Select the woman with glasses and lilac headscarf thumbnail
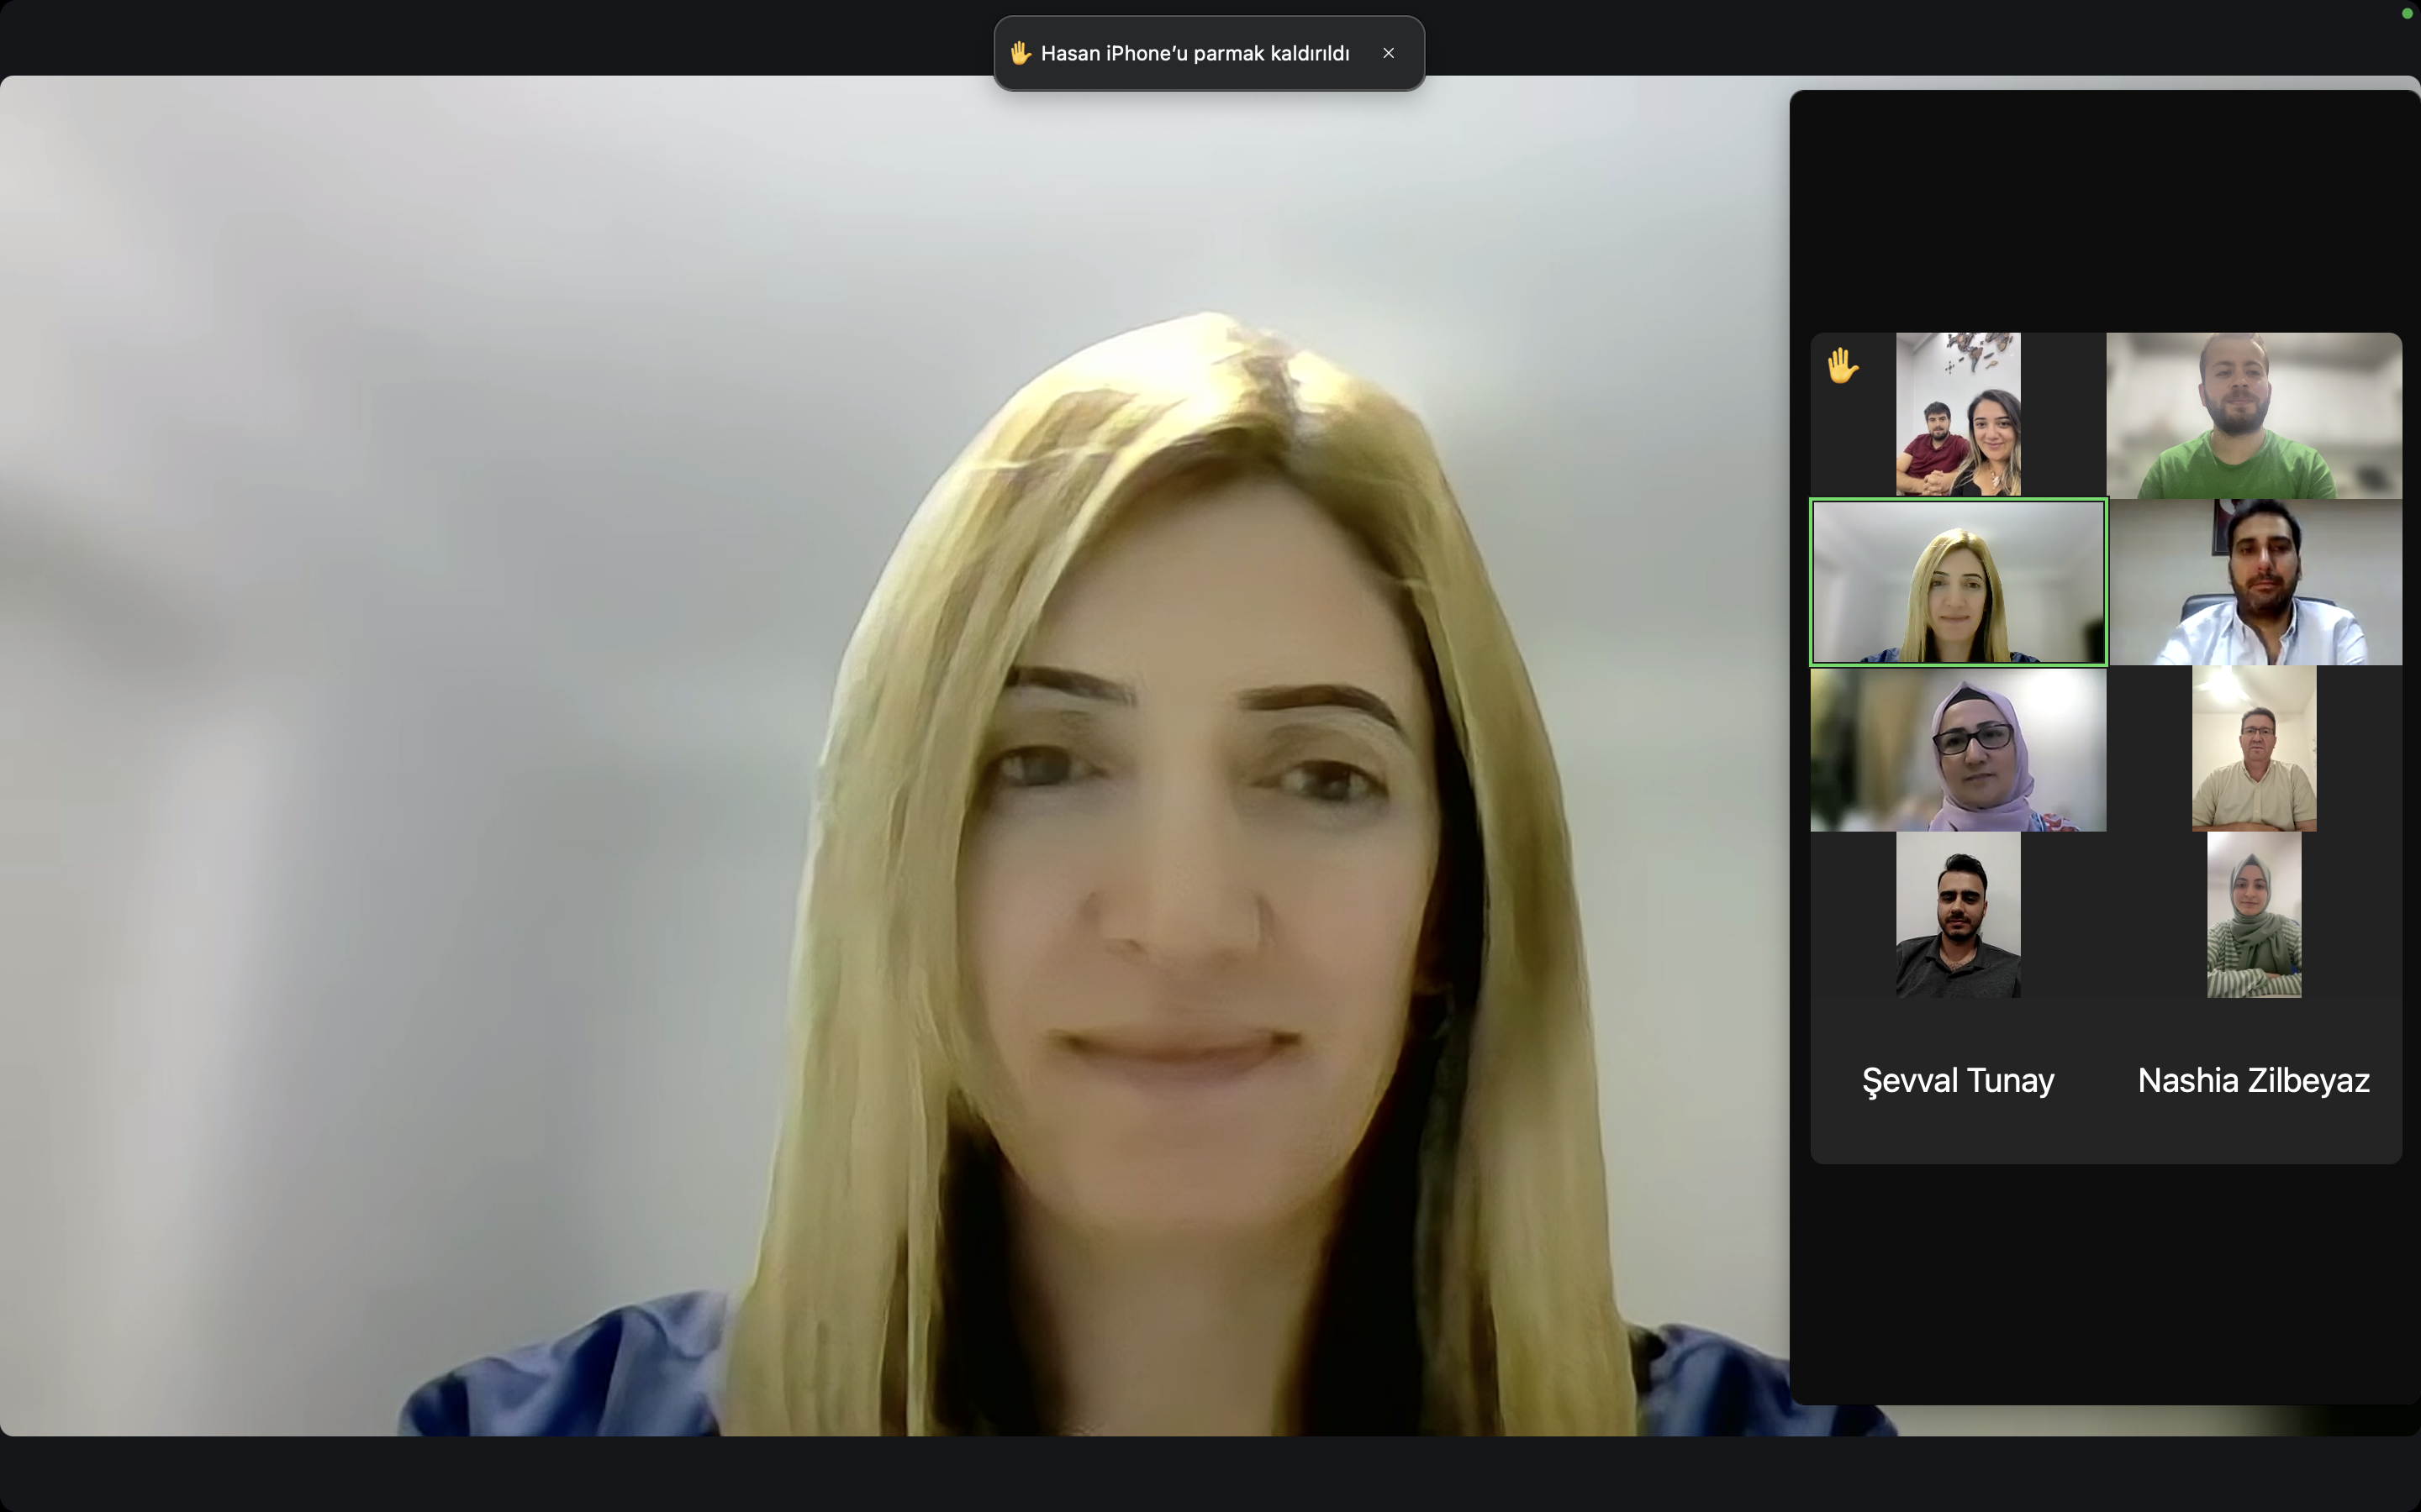Image resolution: width=2421 pixels, height=1512 pixels. coord(1958,749)
